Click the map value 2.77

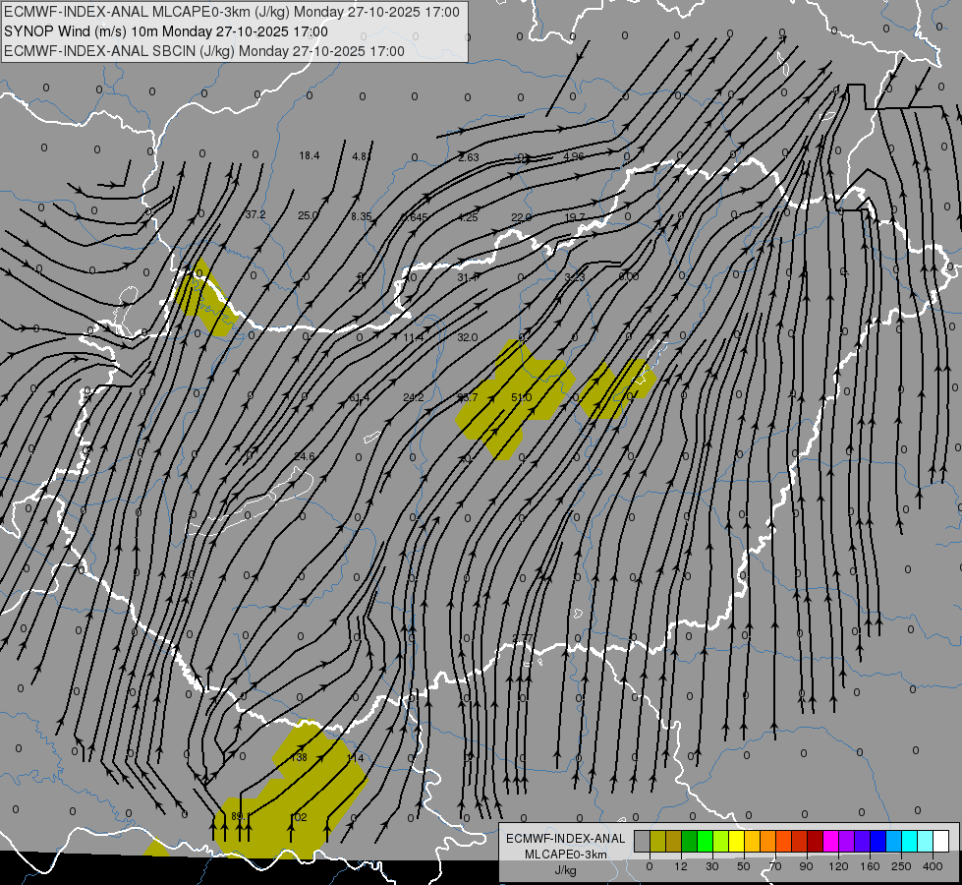pos(523,639)
